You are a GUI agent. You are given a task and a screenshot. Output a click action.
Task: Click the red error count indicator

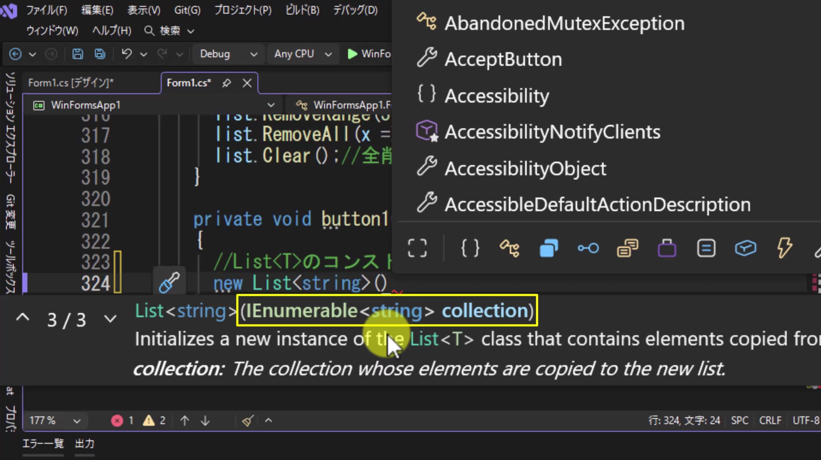[x=123, y=421]
